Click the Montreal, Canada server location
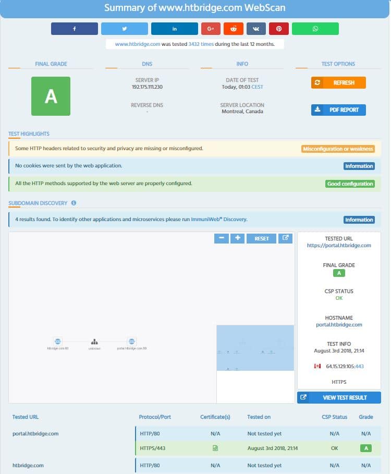Viewport: 391px width, 474px height. point(242,112)
